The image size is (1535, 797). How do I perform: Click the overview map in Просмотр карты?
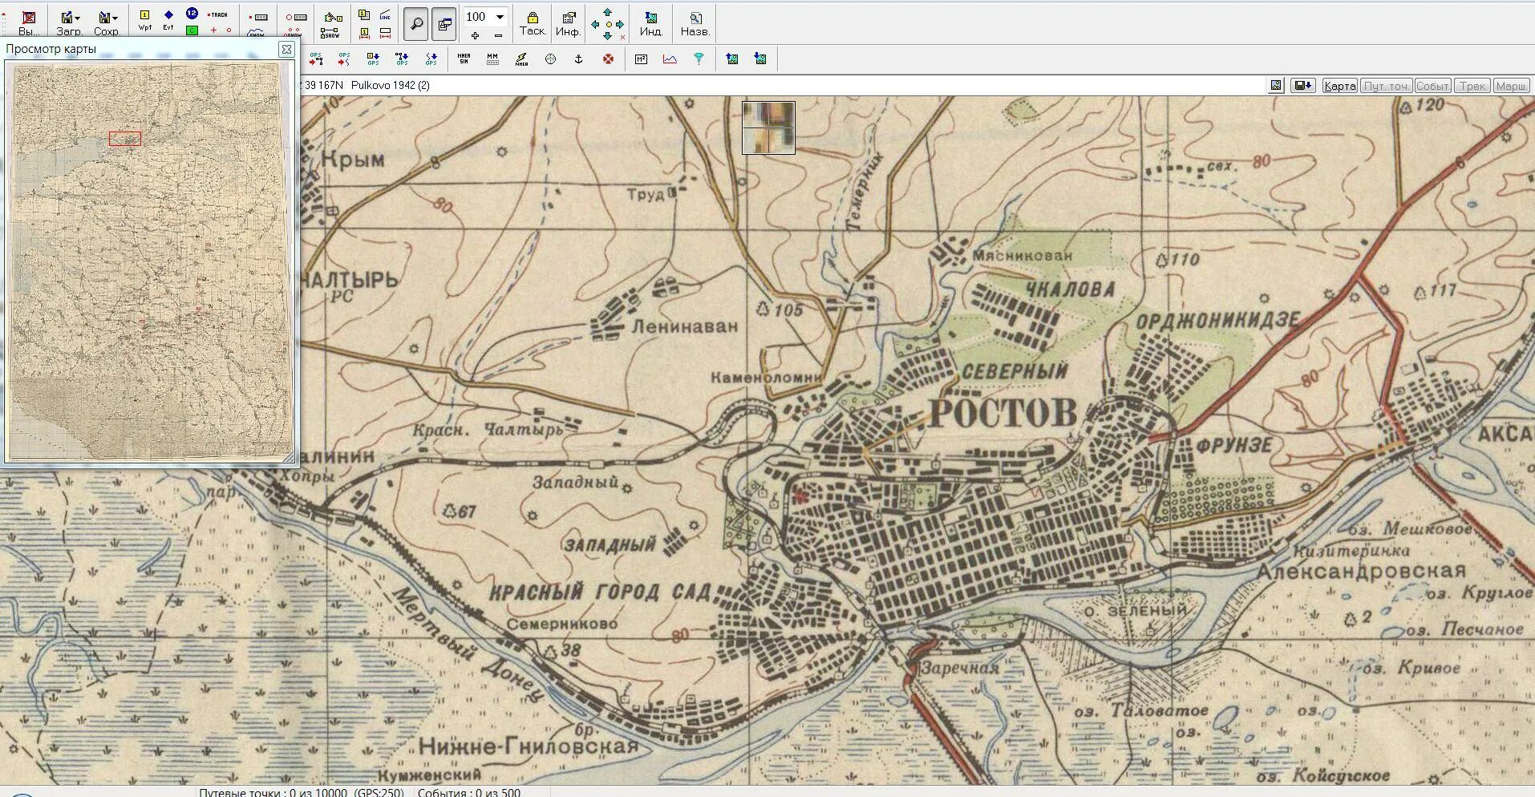(150, 261)
